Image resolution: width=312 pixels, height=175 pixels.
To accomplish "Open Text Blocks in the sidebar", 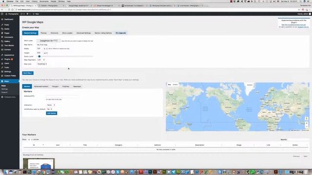I will [x=9, y=45].
